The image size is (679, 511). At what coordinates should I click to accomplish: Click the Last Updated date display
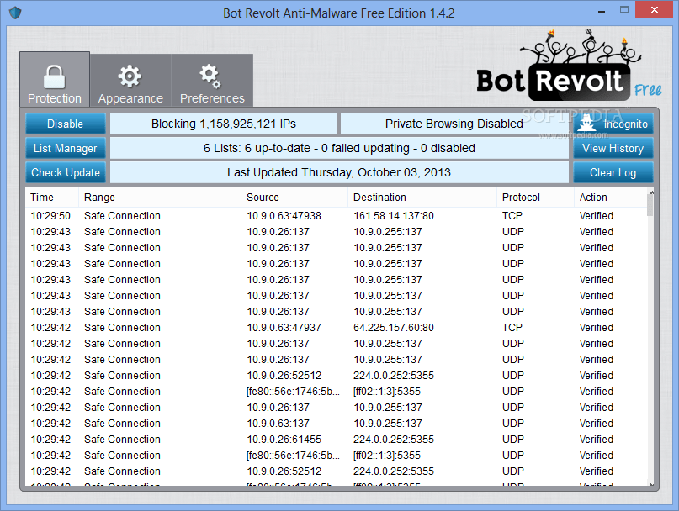[340, 173]
